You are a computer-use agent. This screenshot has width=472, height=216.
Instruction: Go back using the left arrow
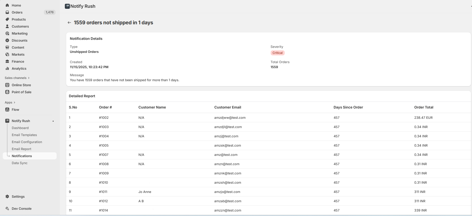[69, 23]
